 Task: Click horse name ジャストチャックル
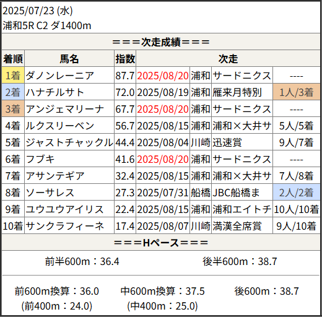tap(69, 142)
